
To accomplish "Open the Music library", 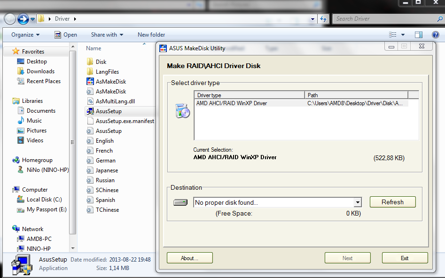I will tap(30, 121).
